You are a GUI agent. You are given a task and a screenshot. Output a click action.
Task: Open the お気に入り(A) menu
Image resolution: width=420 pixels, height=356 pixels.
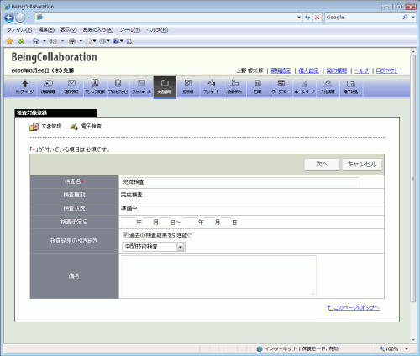click(x=98, y=29)
